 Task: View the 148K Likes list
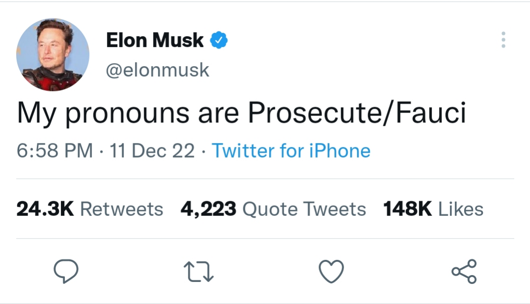433,209
